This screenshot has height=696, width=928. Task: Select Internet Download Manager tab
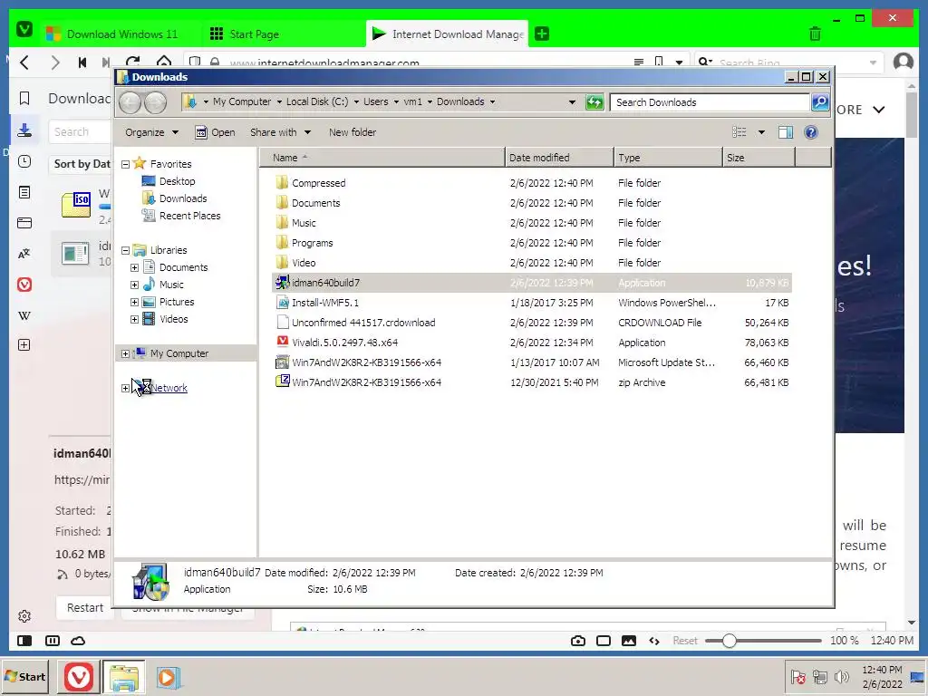tap(448, 34)
